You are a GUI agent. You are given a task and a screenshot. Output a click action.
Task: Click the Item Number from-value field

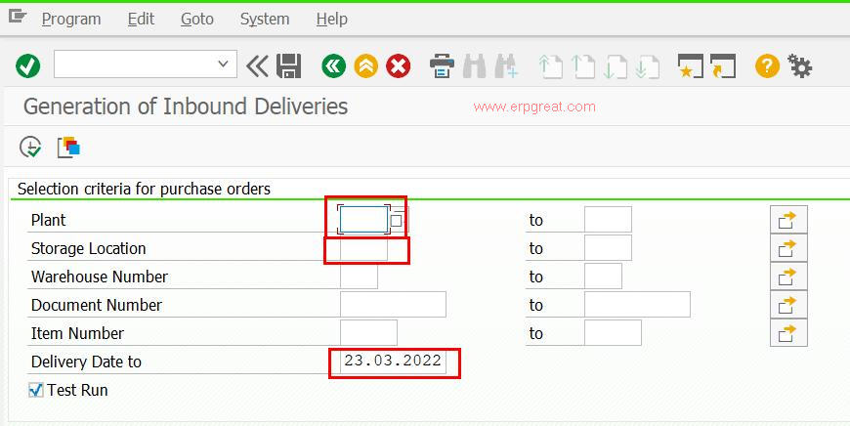(x=368, y=332)
